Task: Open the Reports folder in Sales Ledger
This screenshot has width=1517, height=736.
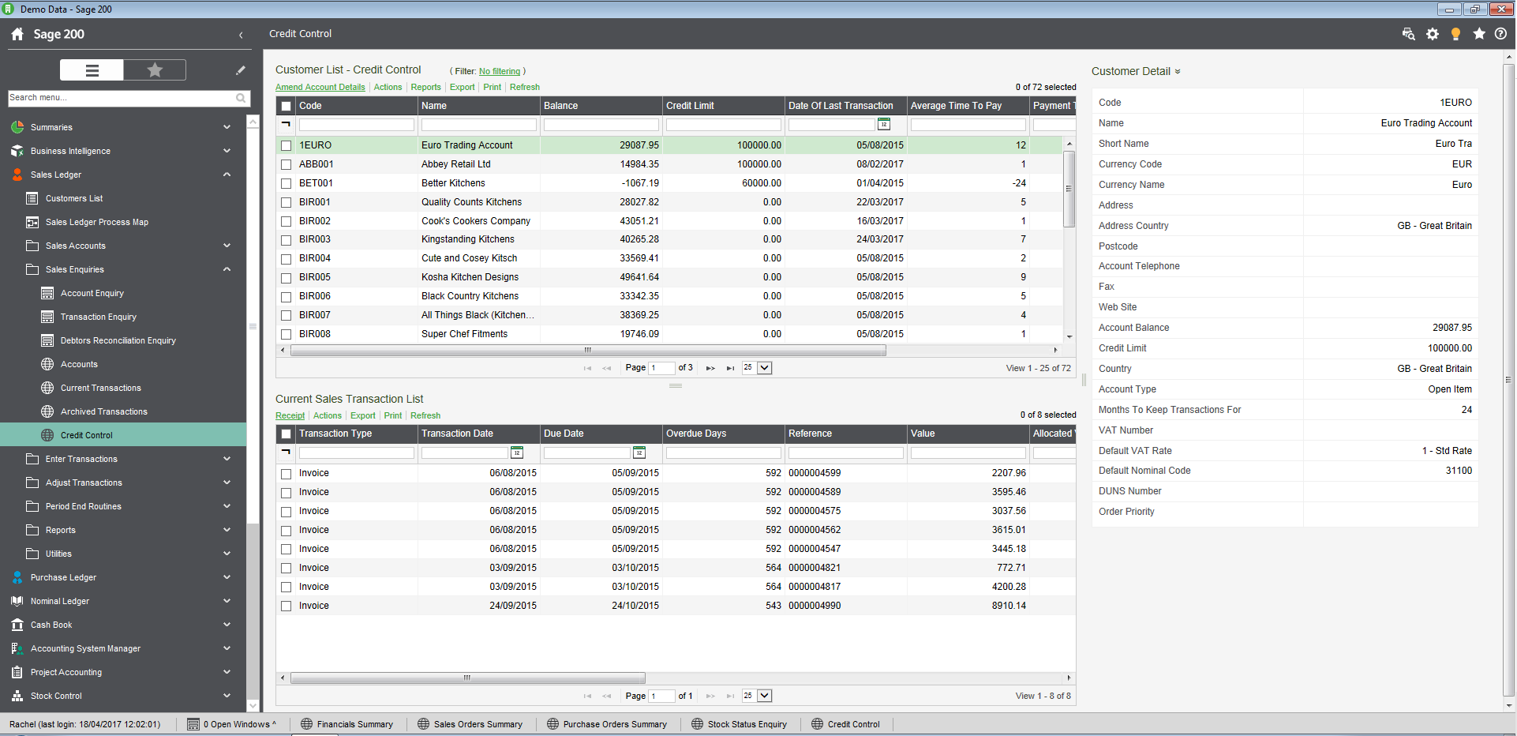Action: (61, 530)
